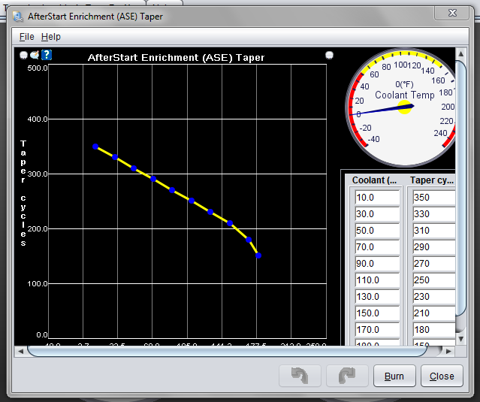Viewport: 480px width, 402px height.
Task: Click the redo arrow button
Action: (347, 376)
